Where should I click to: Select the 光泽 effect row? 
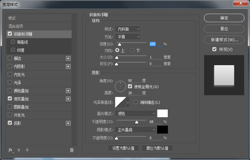(39, 83)
